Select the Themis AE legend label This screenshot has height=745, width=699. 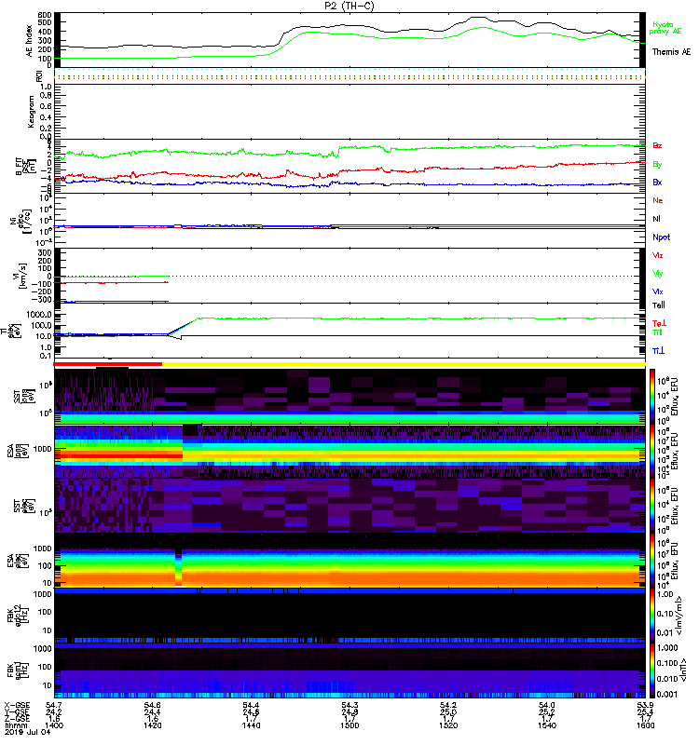point(671,52)
